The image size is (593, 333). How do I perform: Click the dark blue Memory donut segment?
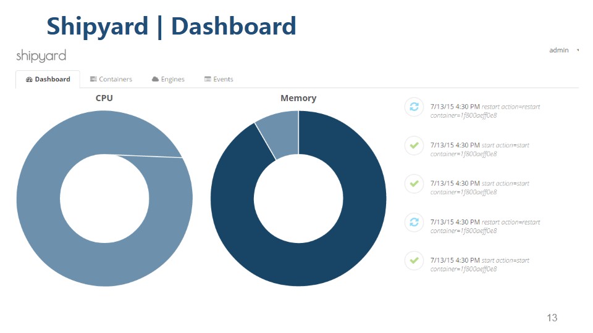tap(298, 265)
